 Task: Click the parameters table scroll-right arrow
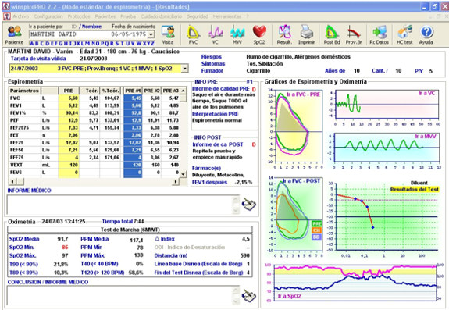(x=176, y=181)
